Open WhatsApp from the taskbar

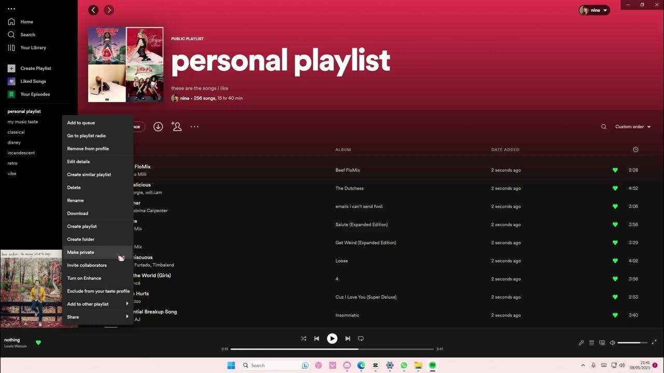[404, 365]
